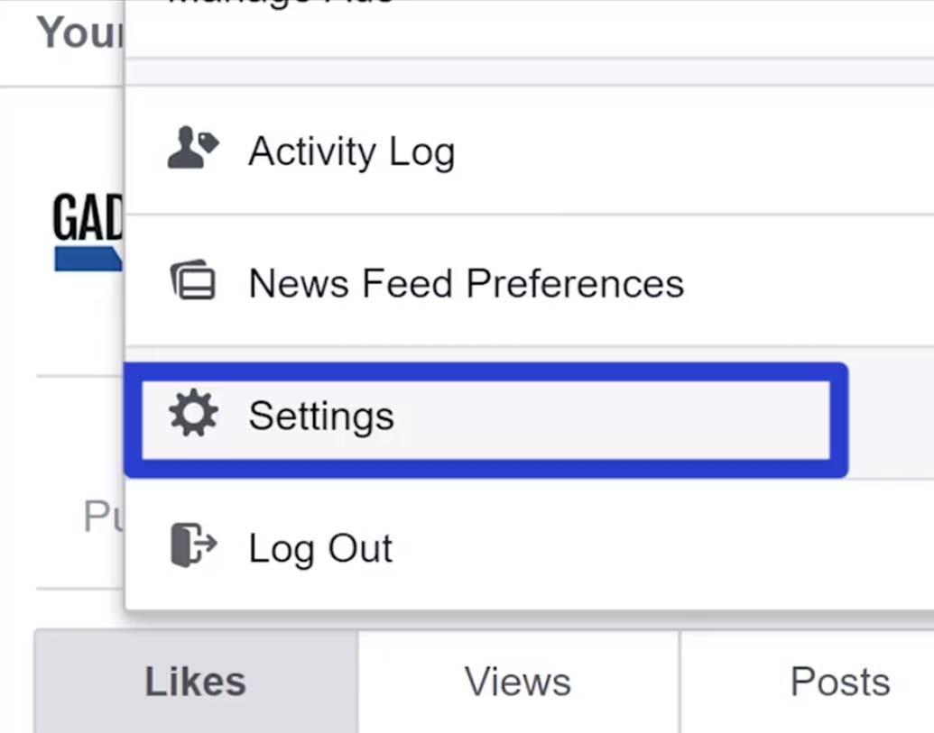The image size is (934, 733).
Task: Click the Activity Log person-tag icon
Action: point(192,151)
